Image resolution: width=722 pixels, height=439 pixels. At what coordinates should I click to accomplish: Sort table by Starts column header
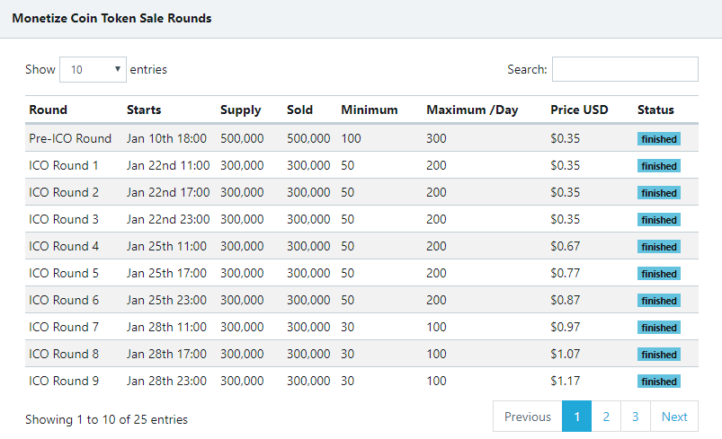pyautogui.click(x=144, y=110)
